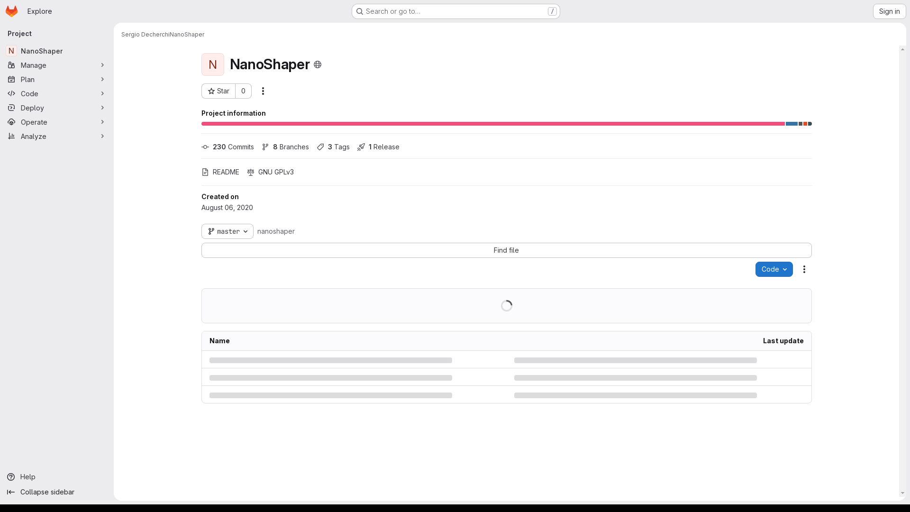Select Plan in the project sidebar
Screen dimensions: 910x512
click(56, 79)
